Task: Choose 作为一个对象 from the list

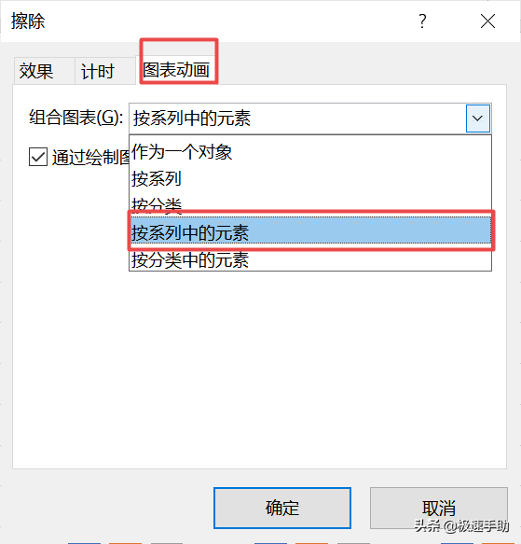Action: point(310,152)
